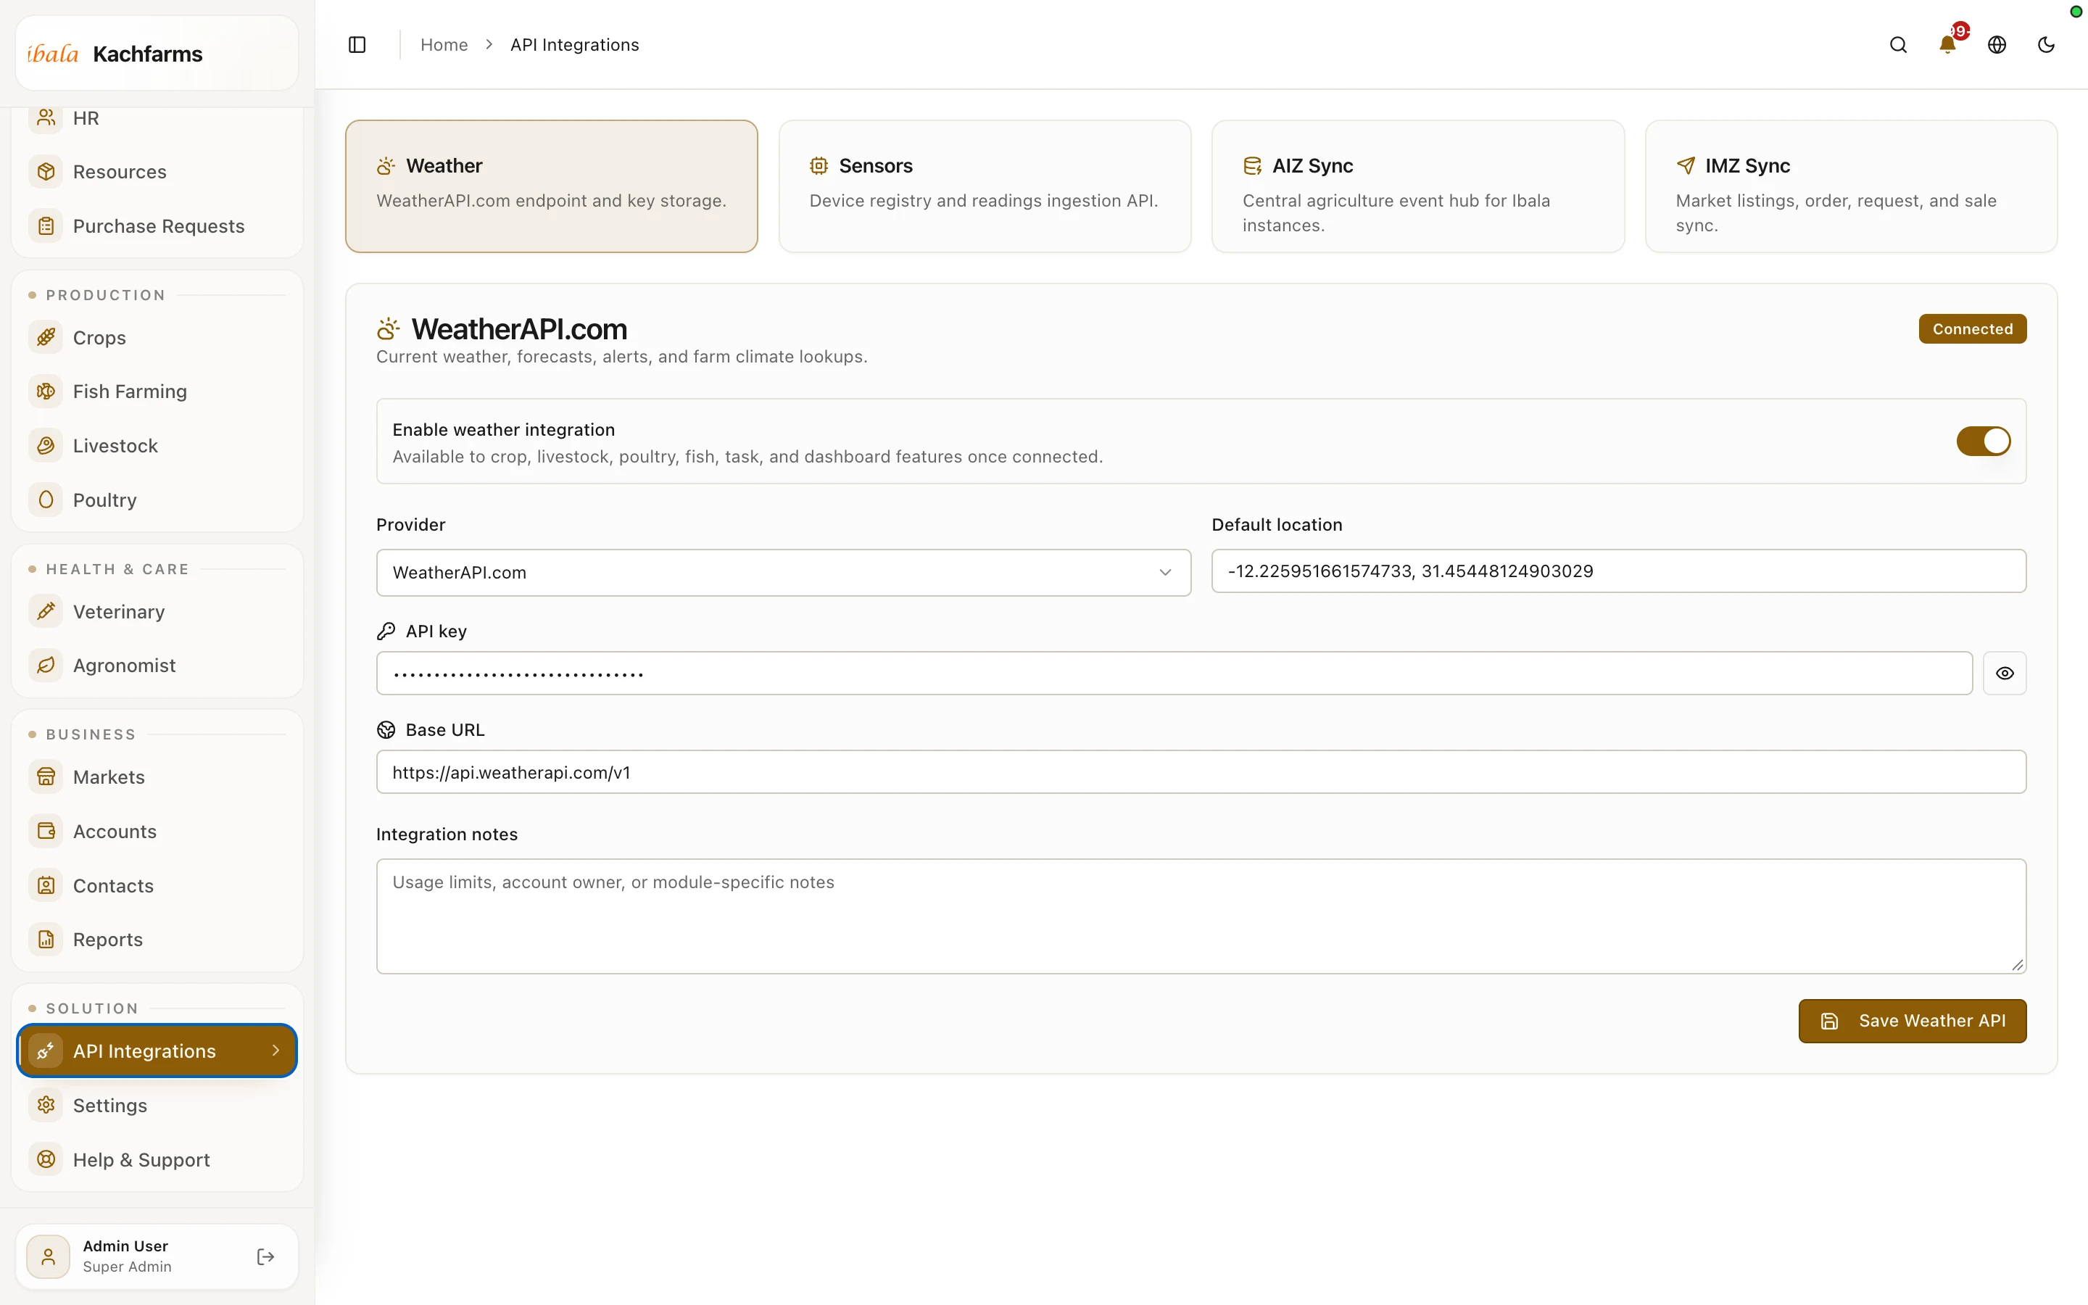Click the API Integrations breadcrumb
This screenshot has height=1305, width=2088.
coord(575,45)
